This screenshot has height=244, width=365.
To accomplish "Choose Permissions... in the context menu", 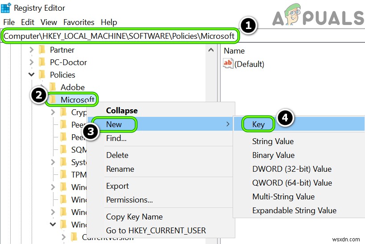I will (129, 200).
